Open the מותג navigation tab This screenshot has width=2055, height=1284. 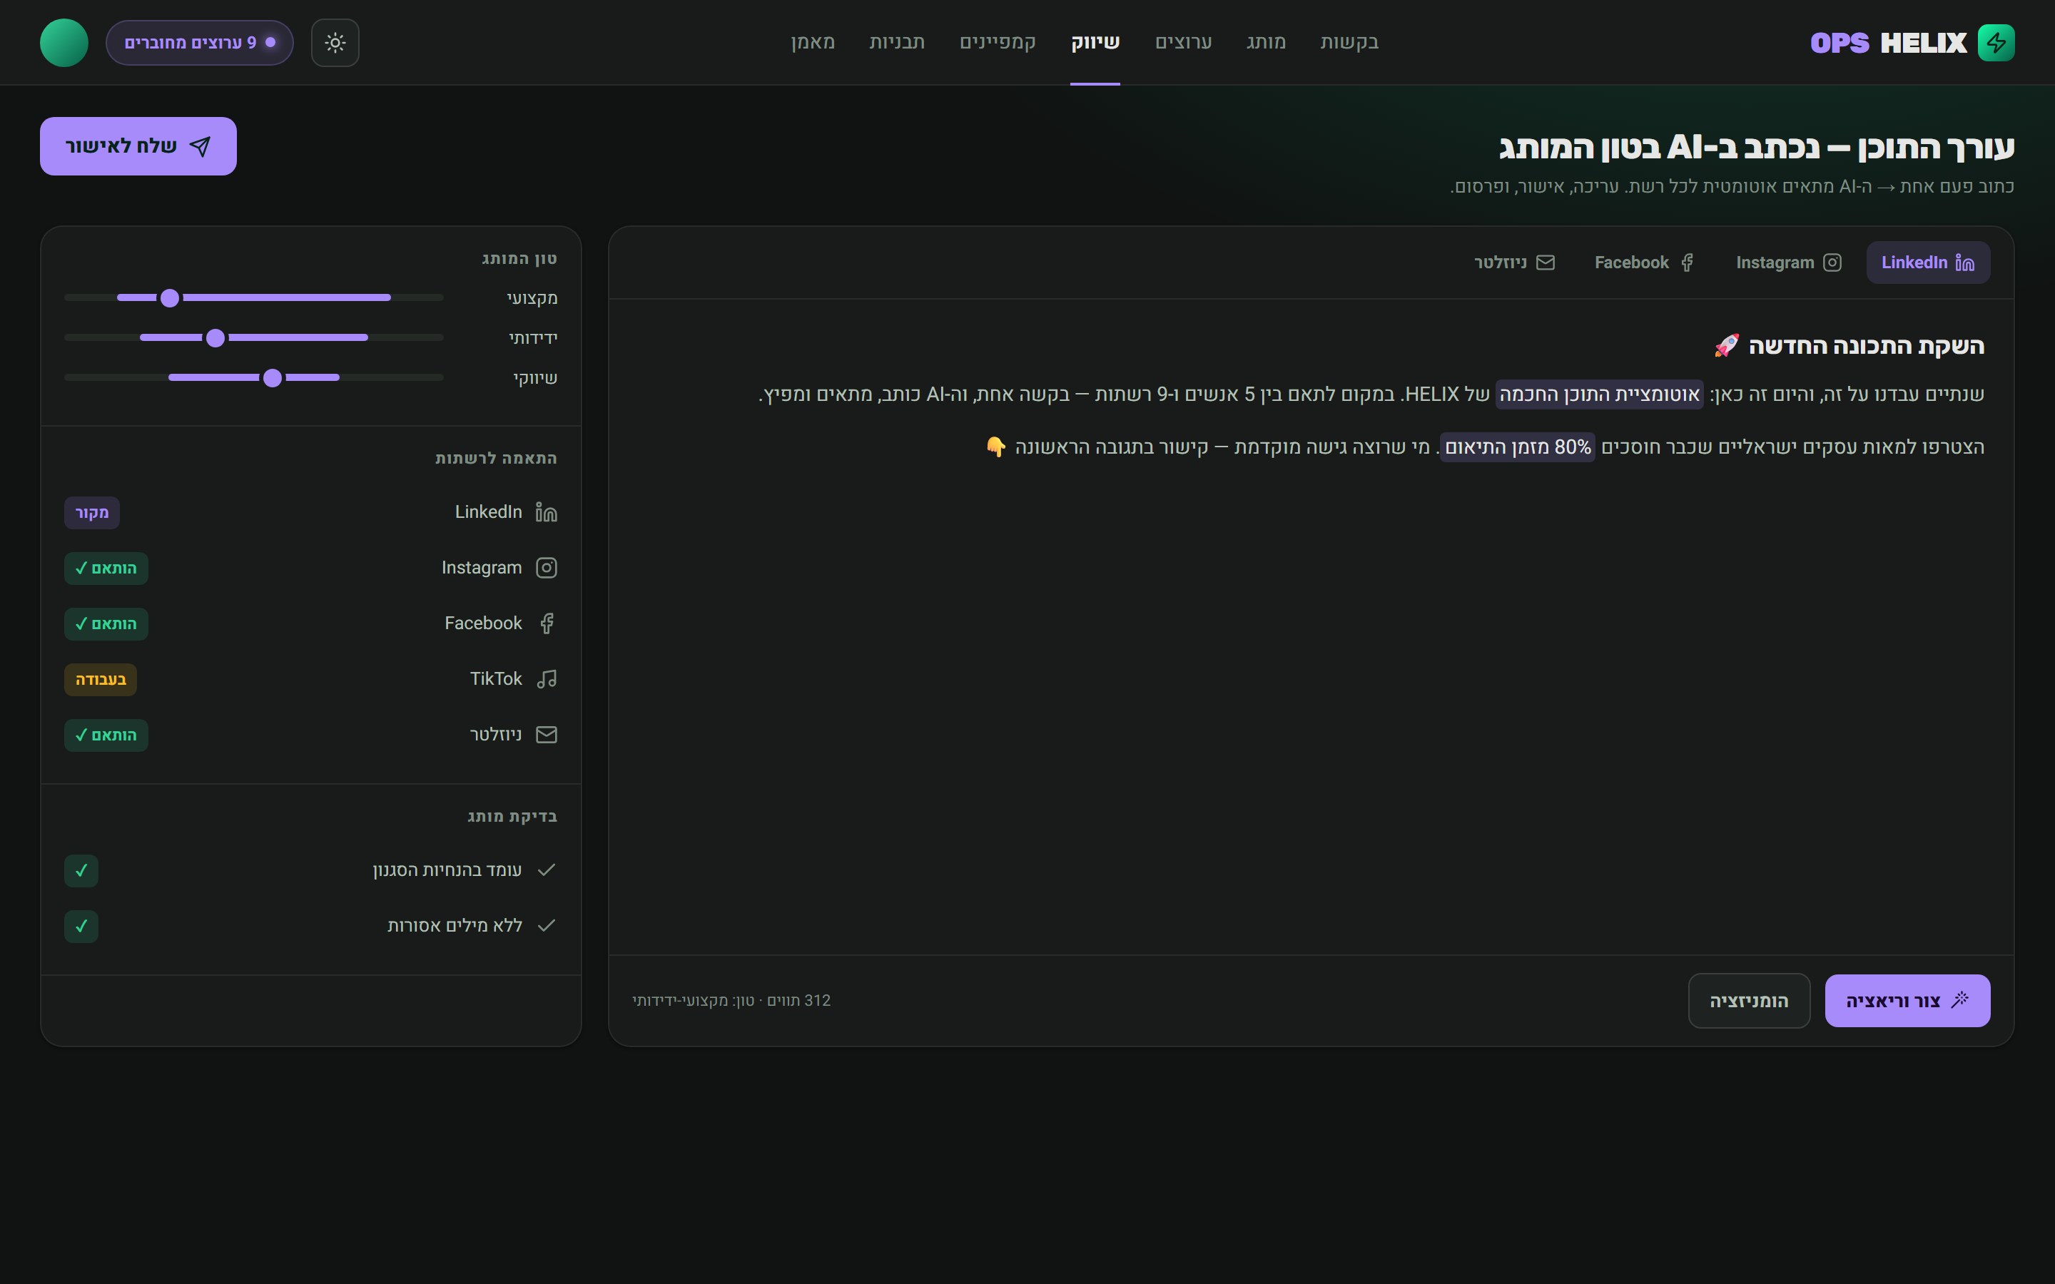1266,43
